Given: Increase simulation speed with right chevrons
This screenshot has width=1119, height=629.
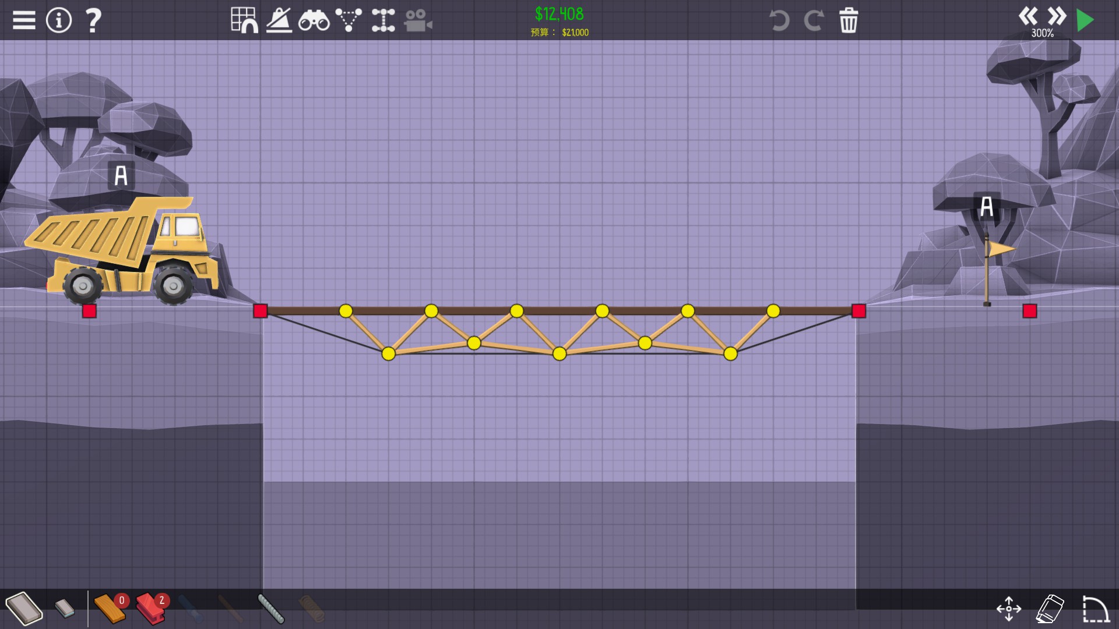Looking at the screenshot, I should [x=1056, y=16].
